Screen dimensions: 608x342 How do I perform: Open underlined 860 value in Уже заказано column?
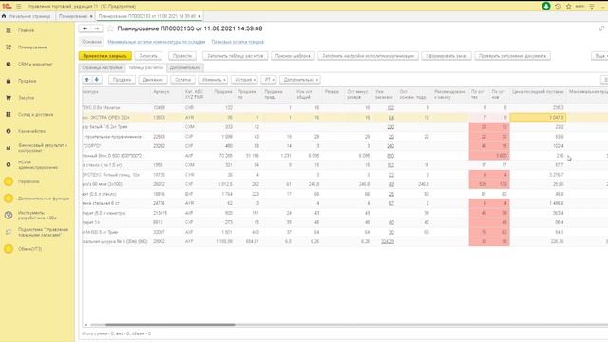pyautogui.click(x=390, y=156)
